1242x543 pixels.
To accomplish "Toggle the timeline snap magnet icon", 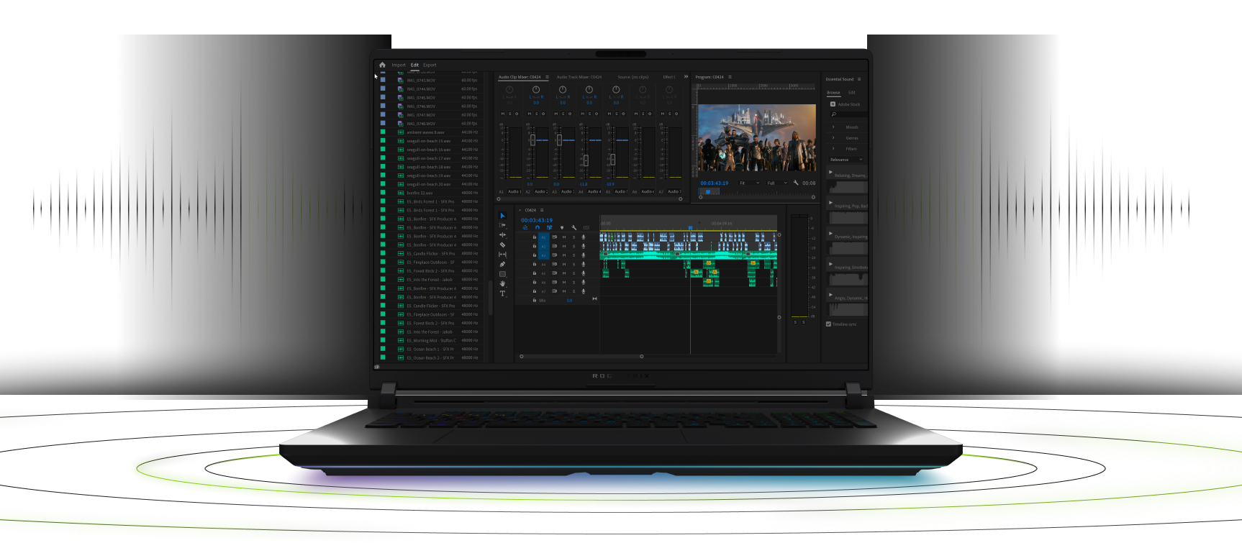I will tap(537, 227).
